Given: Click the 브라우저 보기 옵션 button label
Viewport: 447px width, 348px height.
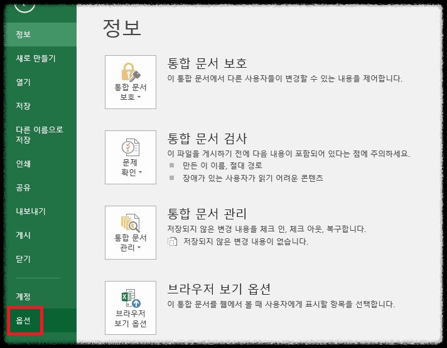Looking at the screenshot, I should 131,319.
